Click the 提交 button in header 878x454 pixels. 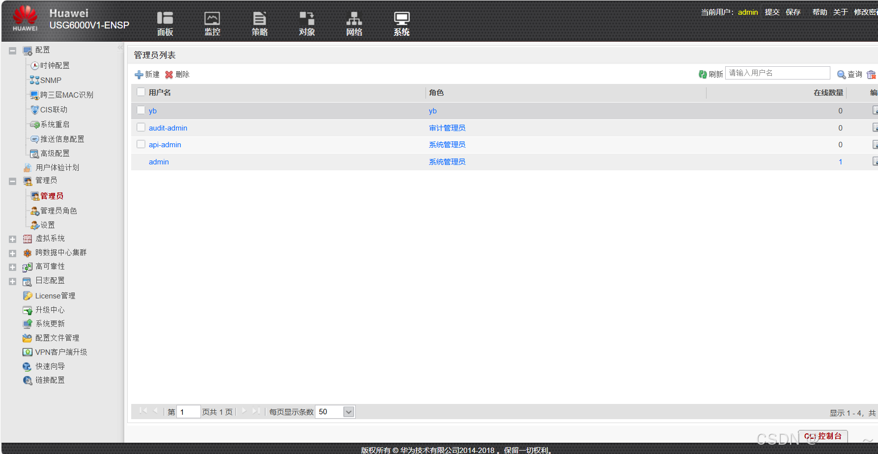click(x=772, y=12)
